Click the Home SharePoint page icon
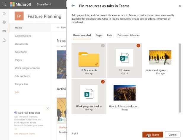This screenshot has height=140, width=185. [x=125, y=58]
